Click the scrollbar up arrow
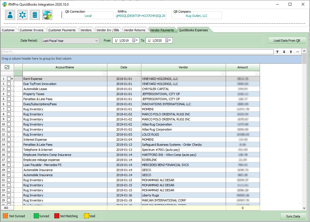The image size is (310, 222). [x=304, y=51]
